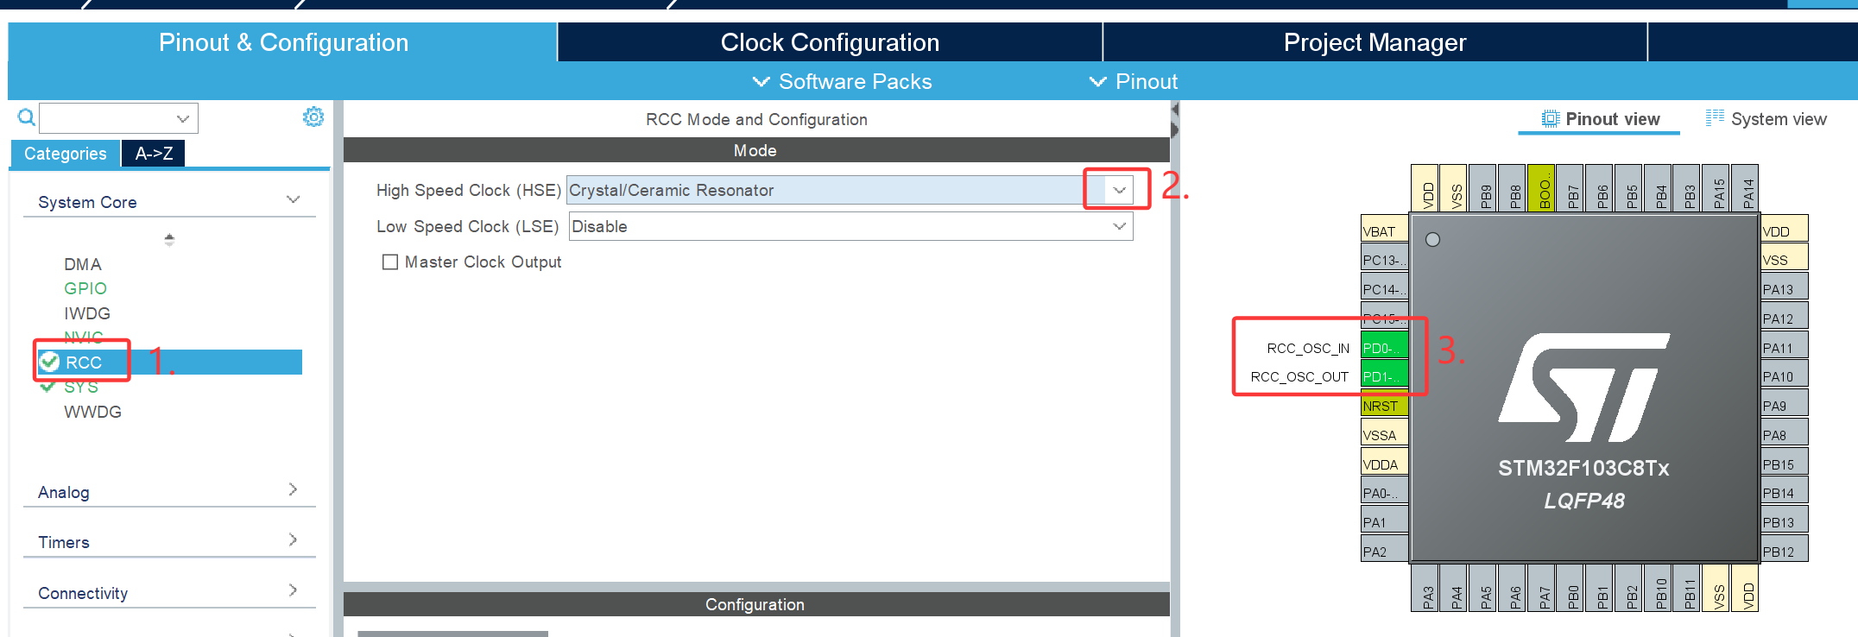Click the RCC_OSC_IN pin label

(x=1308, y=348)
